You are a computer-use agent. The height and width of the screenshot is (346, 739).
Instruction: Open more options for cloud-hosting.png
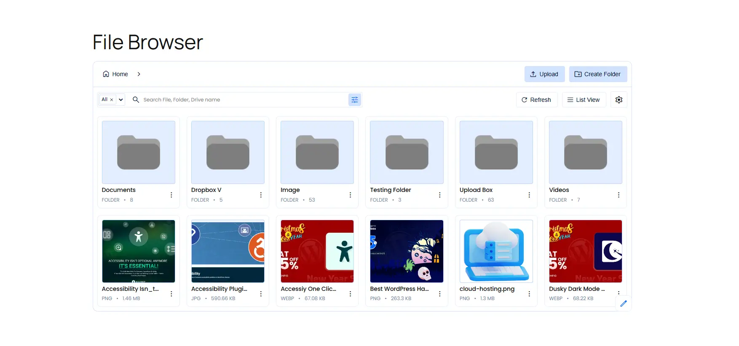[x=529, y=294]
